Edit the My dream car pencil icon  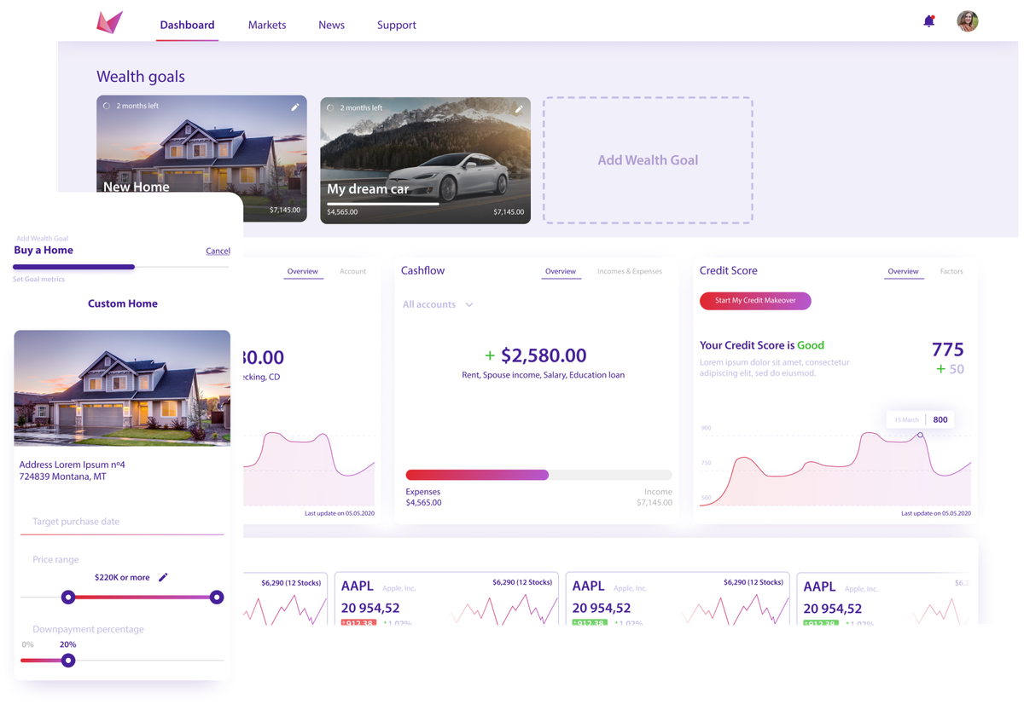pos(519,109)
